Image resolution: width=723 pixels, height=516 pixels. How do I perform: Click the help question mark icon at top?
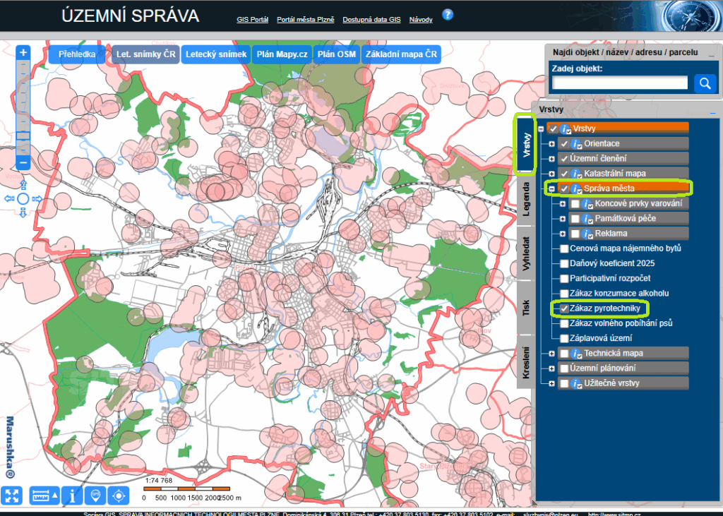click(448, 14)
